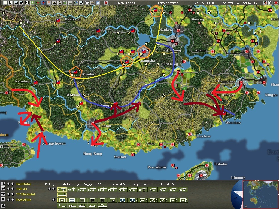This screenshot has height=209, width=279.
Task: Click the 'C' button in top-right corner
Action: (271, 3)
